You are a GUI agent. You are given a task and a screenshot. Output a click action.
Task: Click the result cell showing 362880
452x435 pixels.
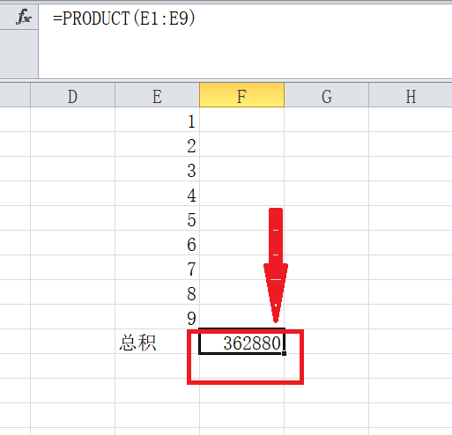point(241,342)
